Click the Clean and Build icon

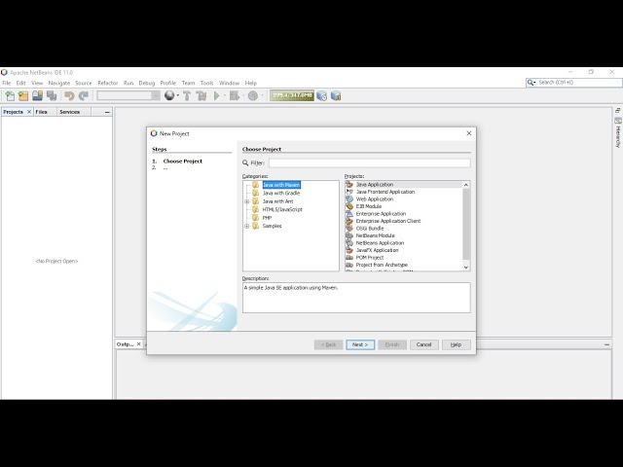202,95
